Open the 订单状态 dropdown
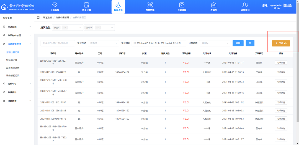299x145 pixels. coord(215,43)
